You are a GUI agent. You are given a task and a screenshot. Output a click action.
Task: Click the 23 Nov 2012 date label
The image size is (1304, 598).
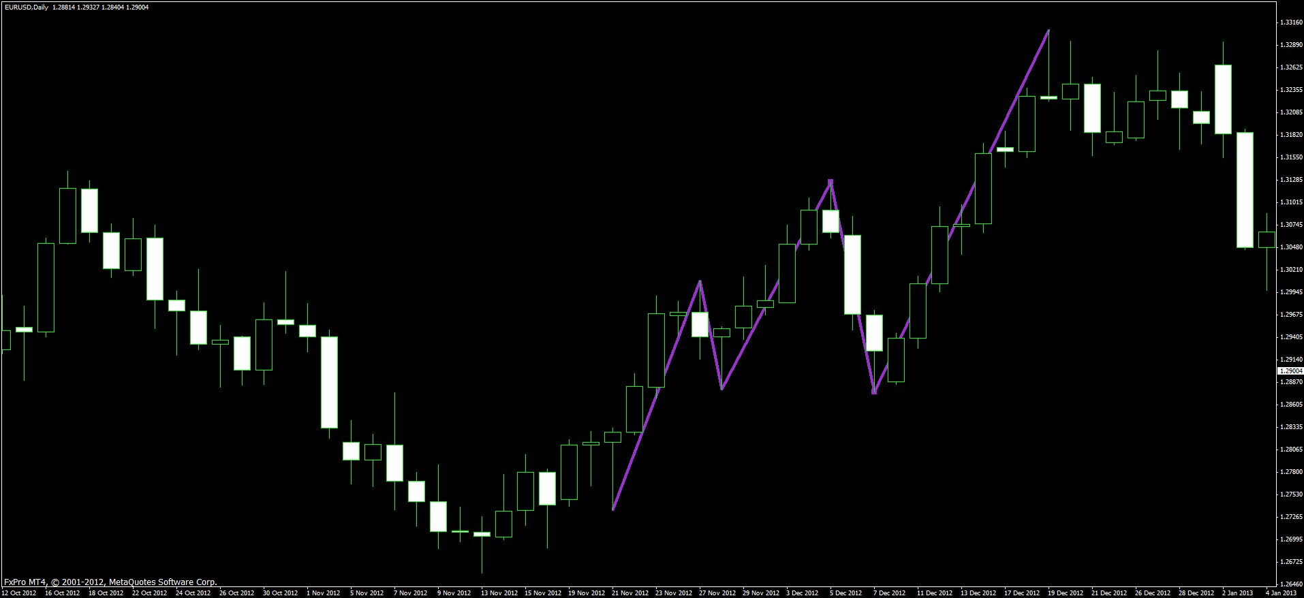(x=674, y=593)
